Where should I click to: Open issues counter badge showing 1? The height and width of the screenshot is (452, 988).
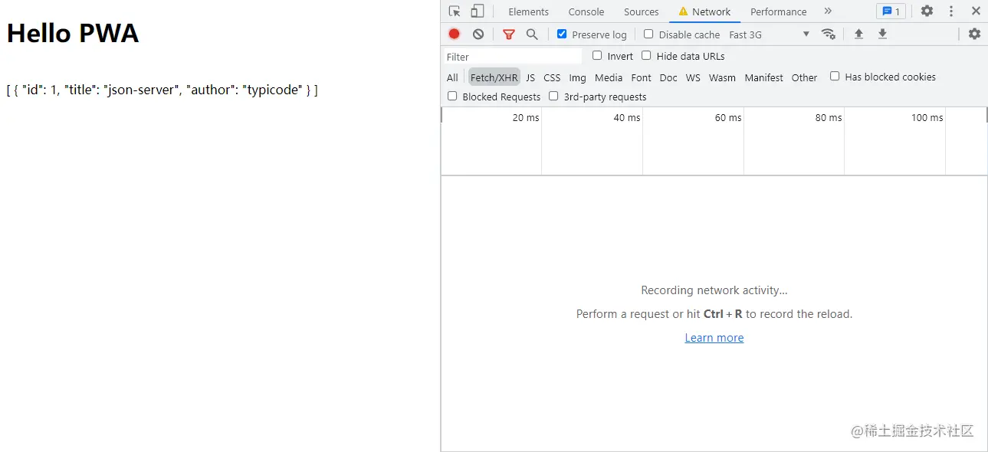coord(891,11)
